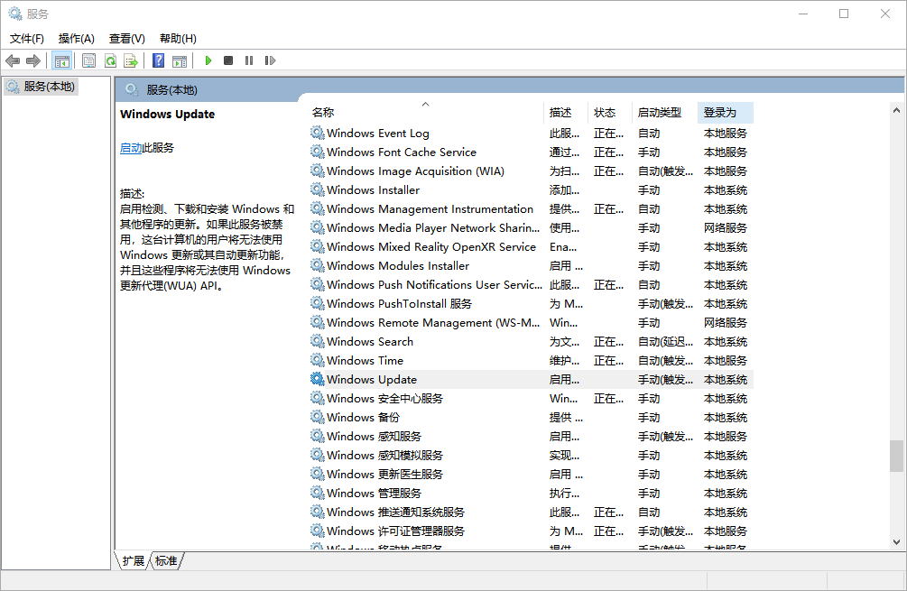Select Windows PushToInstall 服务 row
The image size is (907, 591).
click(531, 303)
